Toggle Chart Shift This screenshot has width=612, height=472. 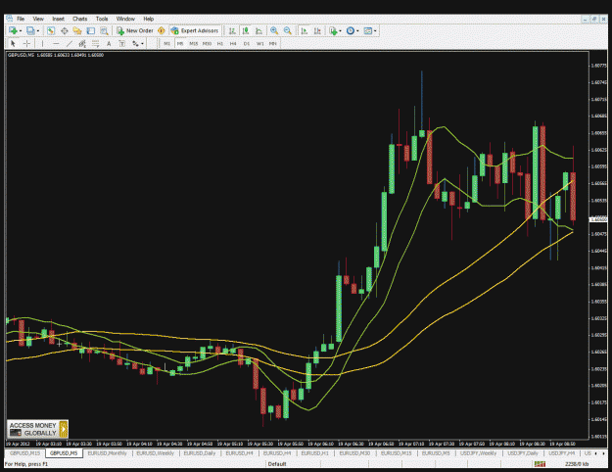317,30
